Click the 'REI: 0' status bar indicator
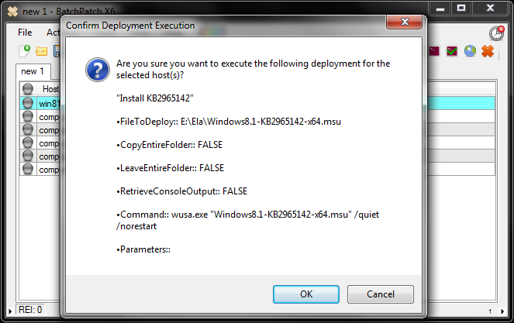514x323 pixels. [x=30, y=310]
